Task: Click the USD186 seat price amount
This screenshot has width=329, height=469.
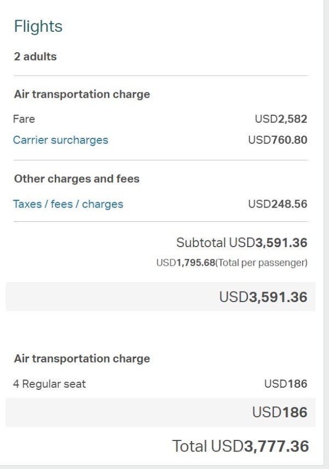Action: point(286,384)
